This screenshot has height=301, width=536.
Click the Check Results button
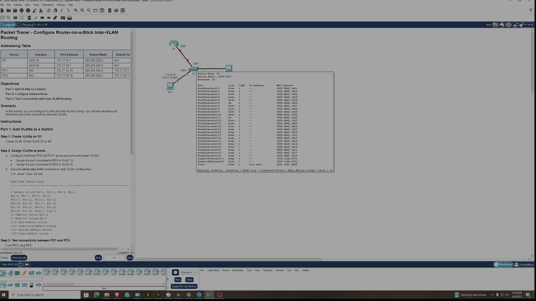click(x=19, y=258)
